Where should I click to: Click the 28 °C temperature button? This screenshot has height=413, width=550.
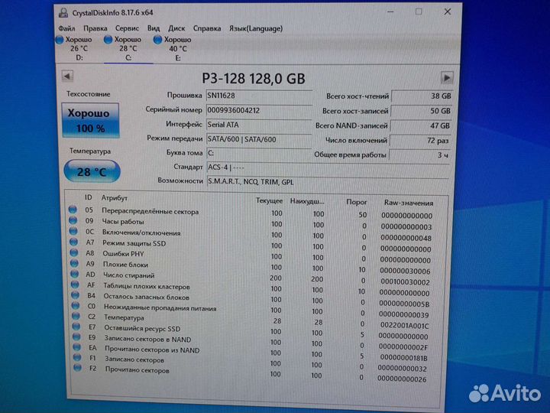(x=92, y=171)
